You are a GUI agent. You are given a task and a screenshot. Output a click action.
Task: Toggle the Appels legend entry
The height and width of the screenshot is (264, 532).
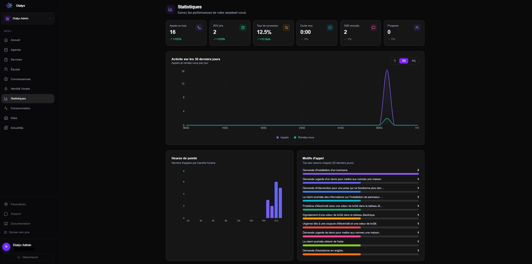(x=282, y=137)
